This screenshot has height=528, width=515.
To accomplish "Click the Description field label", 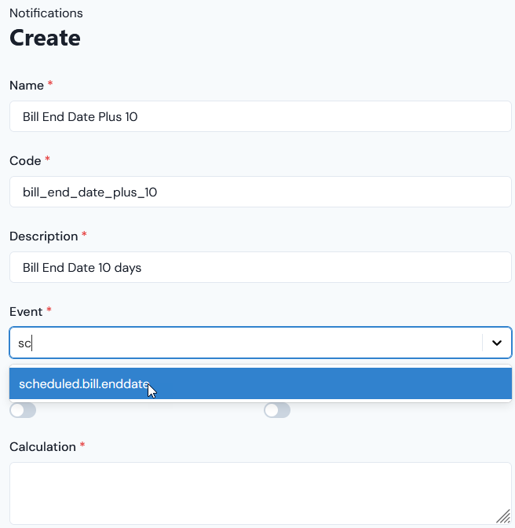I will (x=44, y=236).
